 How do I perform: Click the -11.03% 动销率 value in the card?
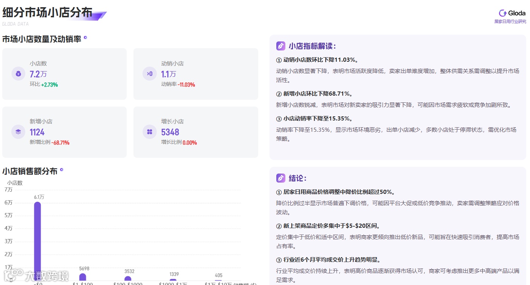click(186, 85)
